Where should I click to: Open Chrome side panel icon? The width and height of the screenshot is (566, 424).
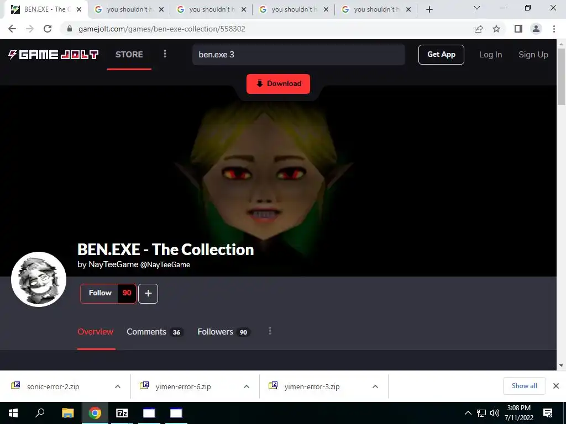coord(518,29)
